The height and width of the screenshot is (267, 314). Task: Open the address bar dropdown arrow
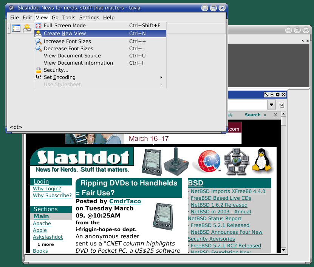pos(271,105)
